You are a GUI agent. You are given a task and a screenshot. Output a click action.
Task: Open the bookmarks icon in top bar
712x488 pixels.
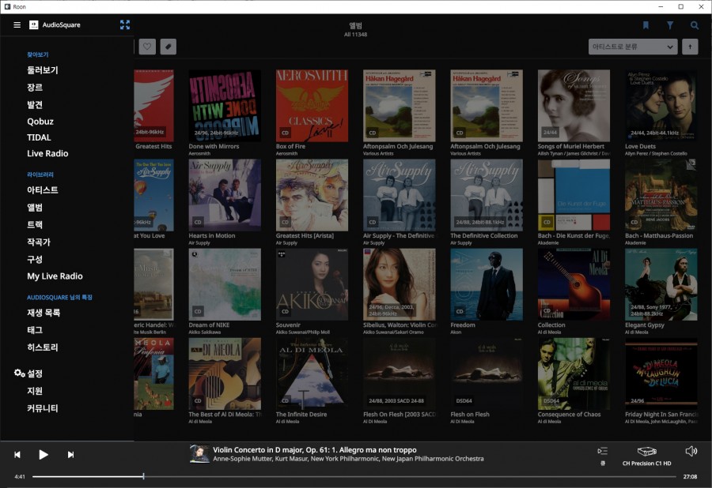(646, 25)
